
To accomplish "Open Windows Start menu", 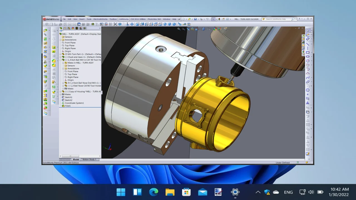I will (121, 192).
